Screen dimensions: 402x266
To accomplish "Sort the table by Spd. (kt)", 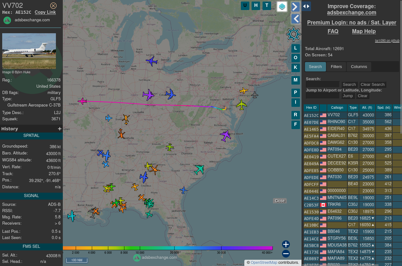I will (x=384, y=108).
